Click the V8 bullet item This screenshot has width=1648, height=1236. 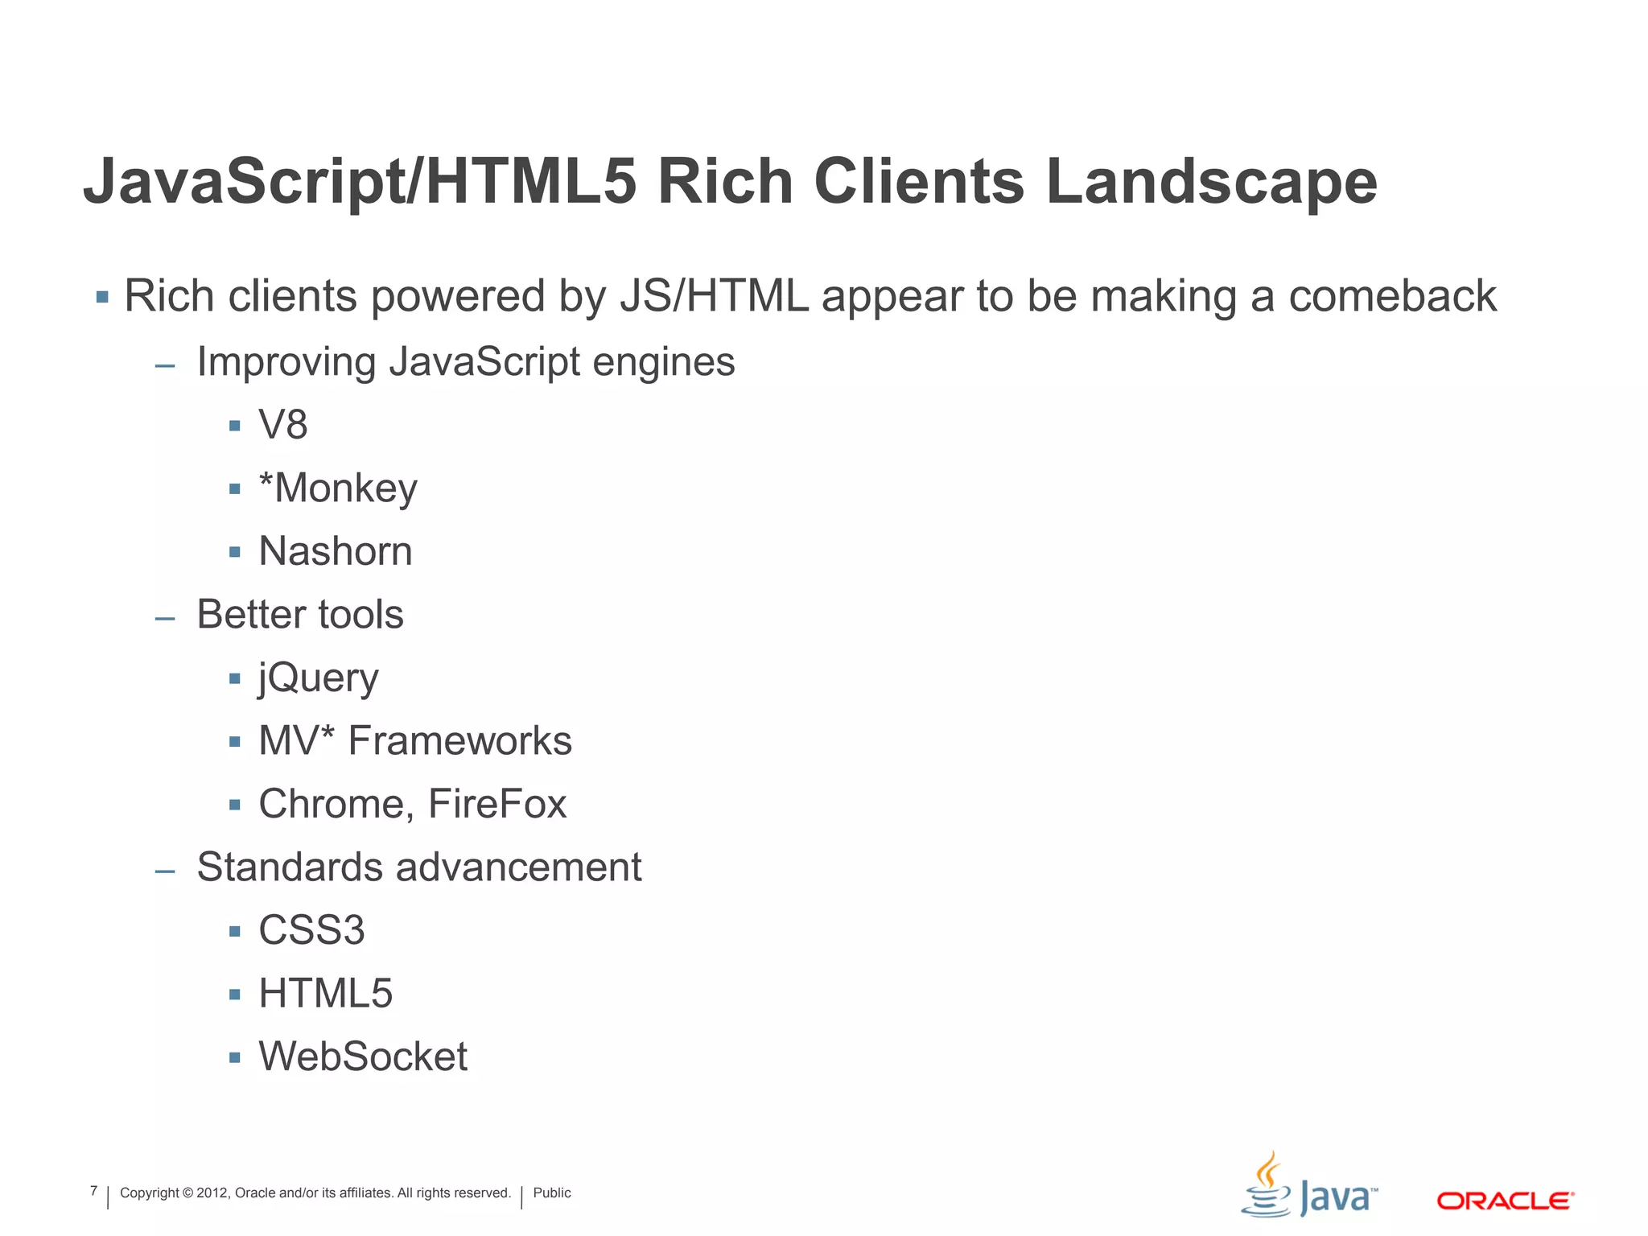pos(282,424)
